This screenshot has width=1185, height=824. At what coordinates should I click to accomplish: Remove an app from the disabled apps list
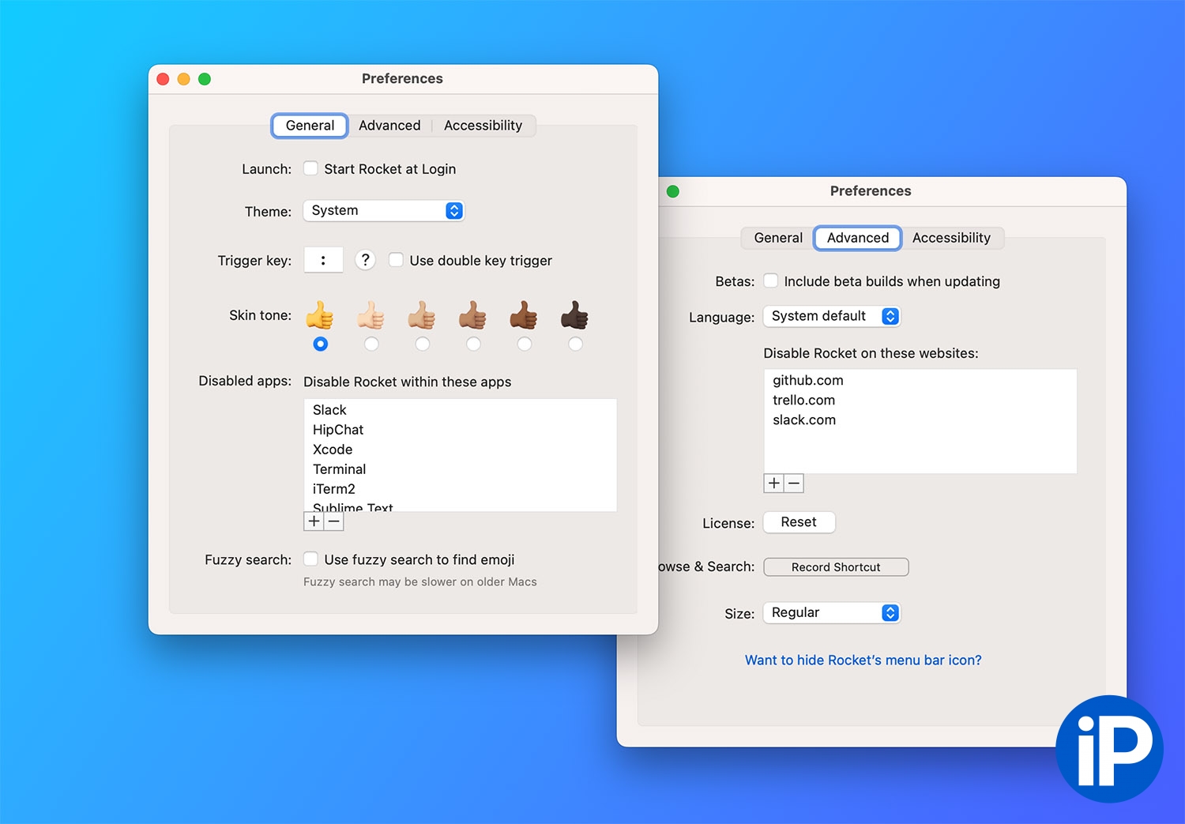(334, 521)
